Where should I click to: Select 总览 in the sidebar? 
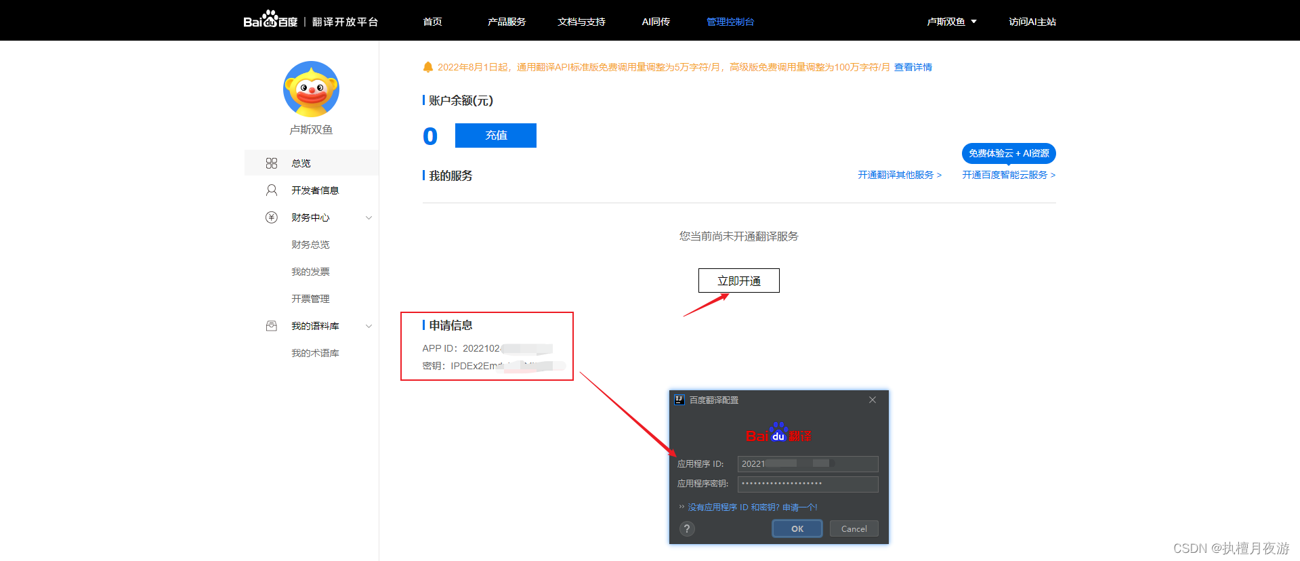[x=312, y=163]
